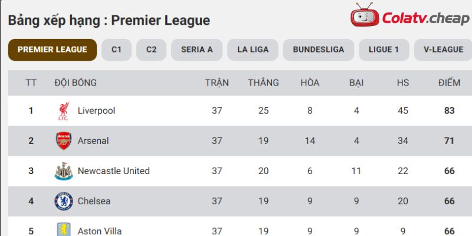
Task: Select the Premier League tab
Action: [x=53, y=50]
